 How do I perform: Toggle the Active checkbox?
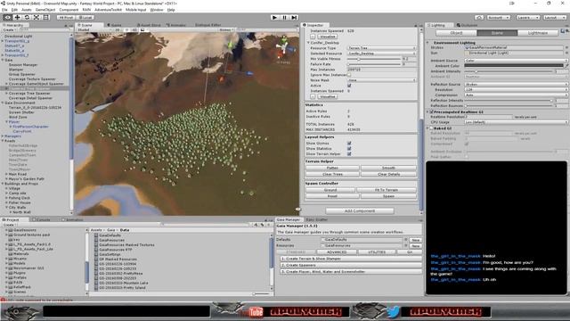349,86
